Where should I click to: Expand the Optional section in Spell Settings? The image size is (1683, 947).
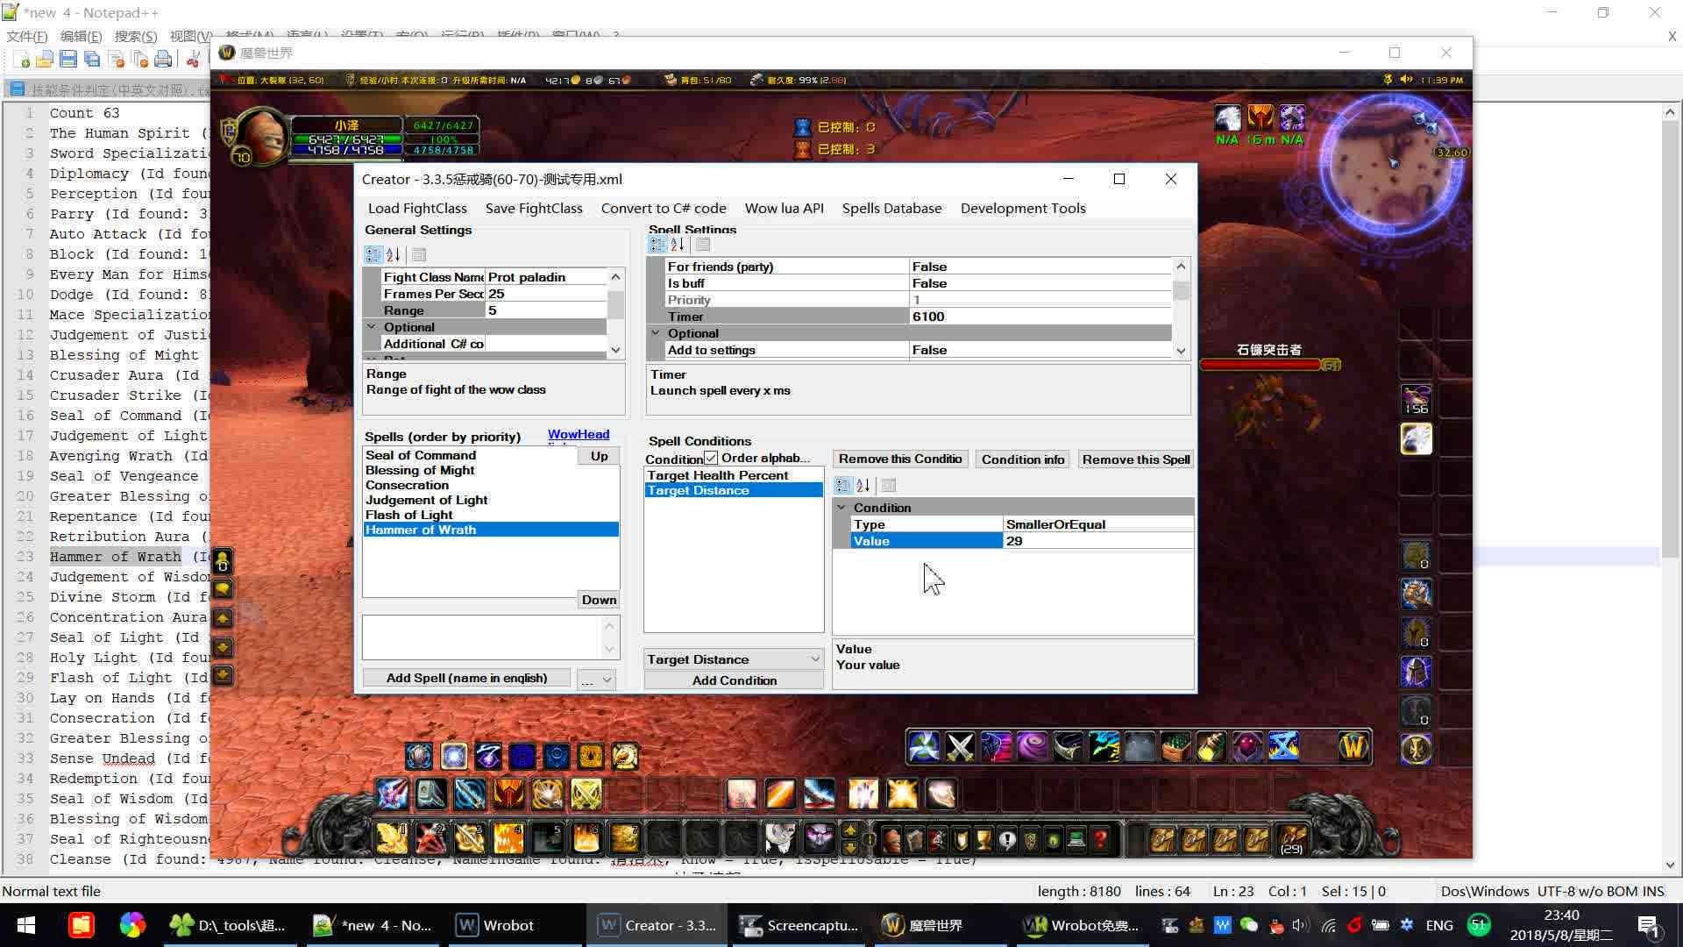[x=657, y=334]
